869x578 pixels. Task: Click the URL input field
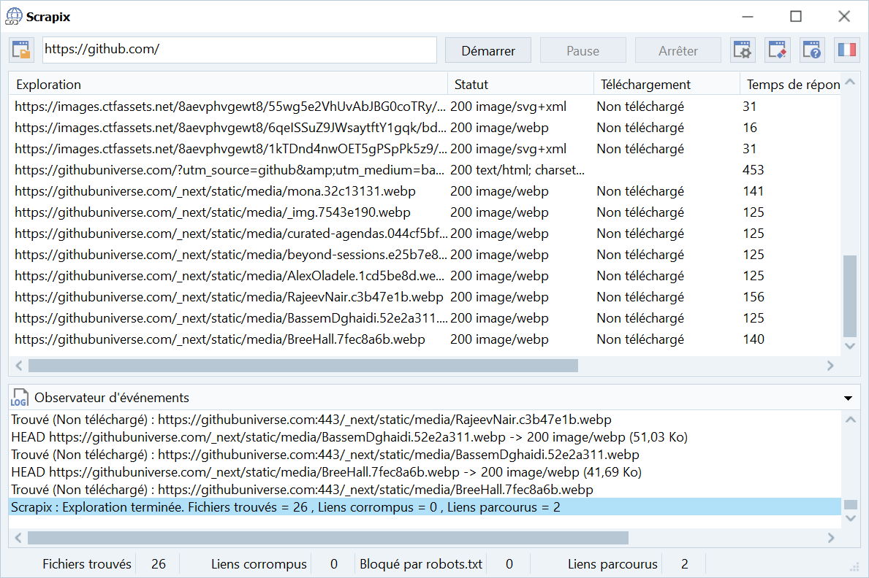(239, 50)
